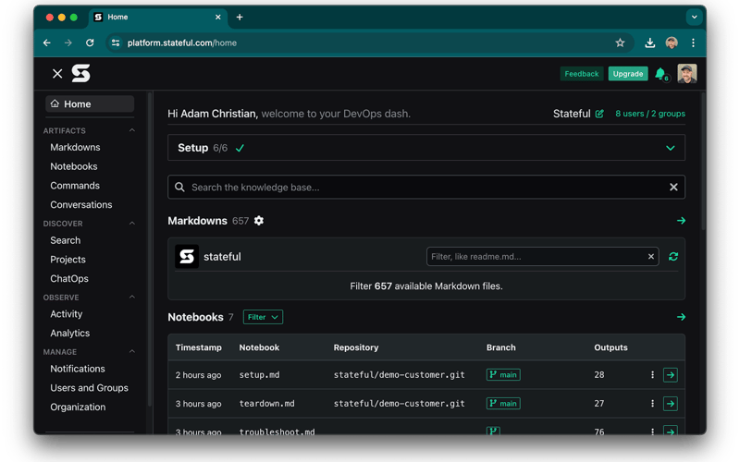740x462 pixels.
Task: Open Commands in the sidebar
Action: (x=75, y=186)
